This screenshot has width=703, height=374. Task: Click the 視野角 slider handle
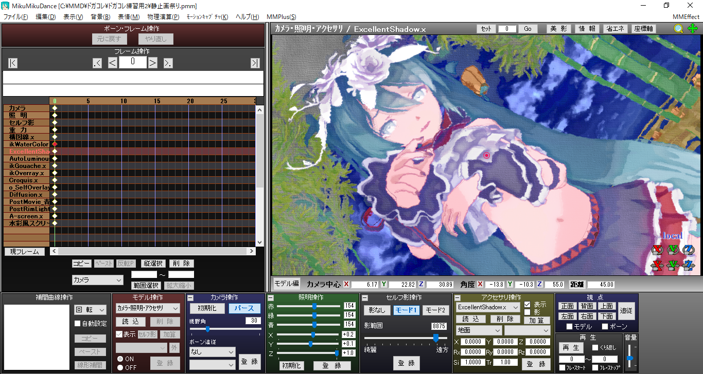pos(207,329)
